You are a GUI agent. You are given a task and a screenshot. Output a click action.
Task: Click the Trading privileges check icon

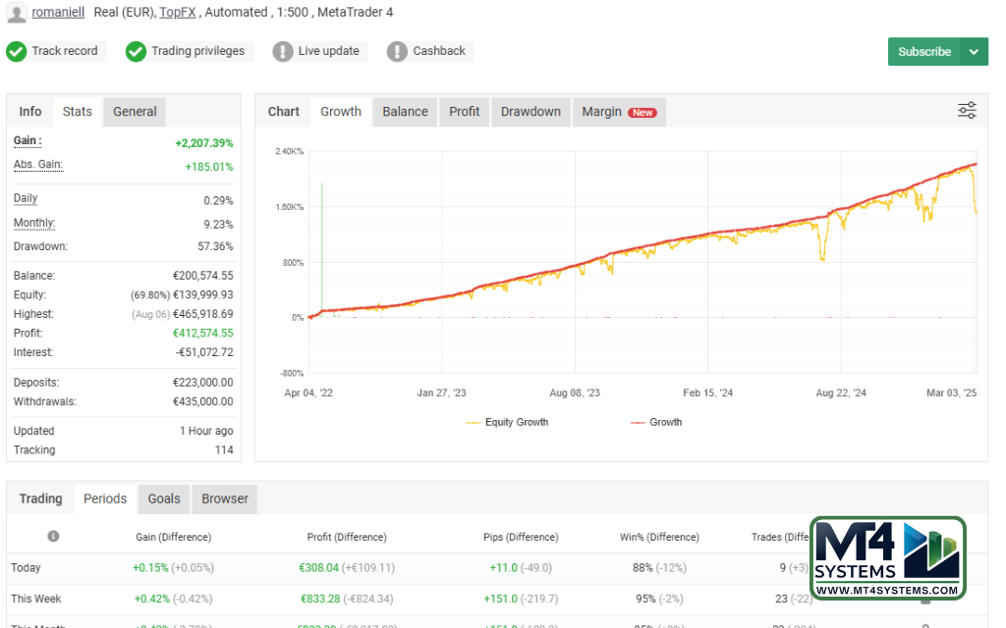click(x=137, y=52)
